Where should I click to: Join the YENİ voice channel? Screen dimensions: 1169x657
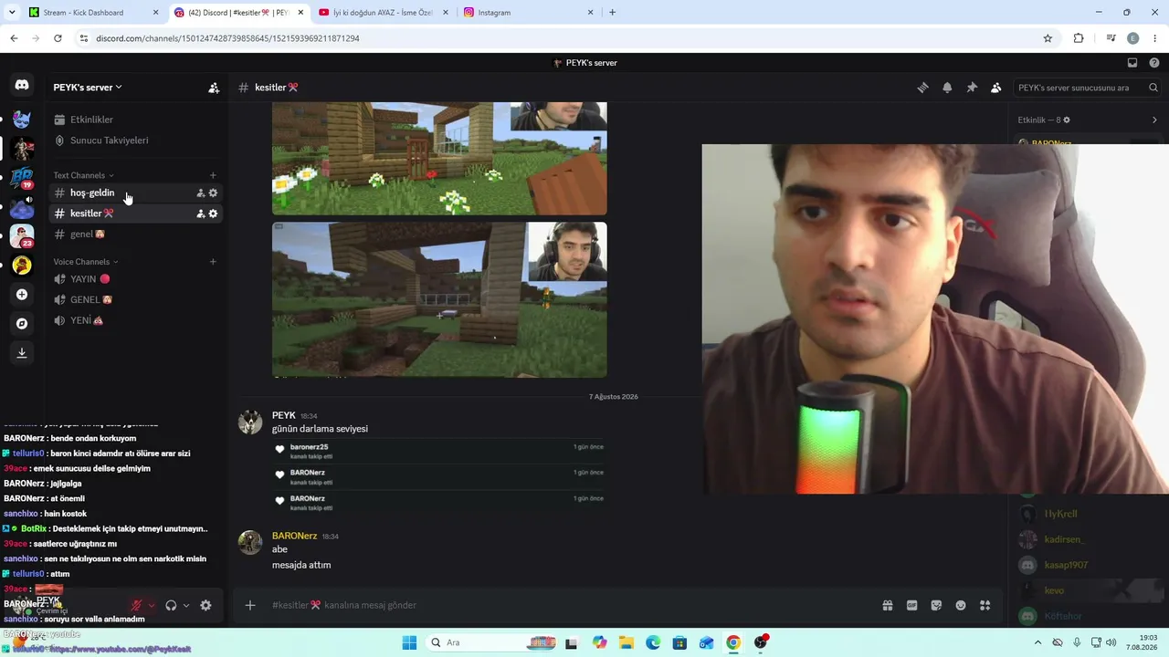pyautogui.click(x=87, y=320)
